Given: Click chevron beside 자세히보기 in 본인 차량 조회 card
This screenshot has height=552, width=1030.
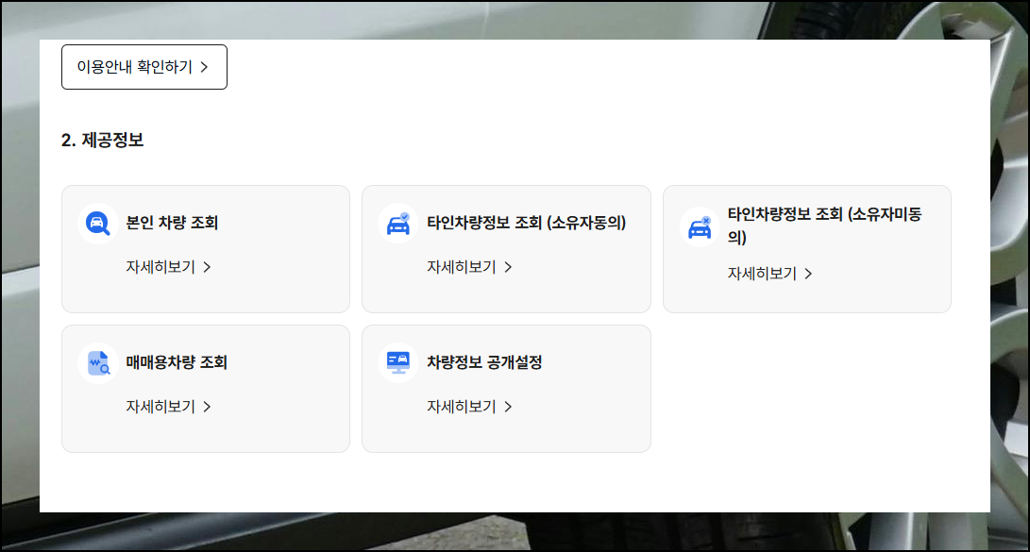Looking at the screenshot, I should 207,267.
